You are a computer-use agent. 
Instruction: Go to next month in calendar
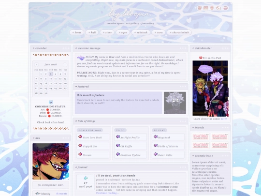click(65, 64)
